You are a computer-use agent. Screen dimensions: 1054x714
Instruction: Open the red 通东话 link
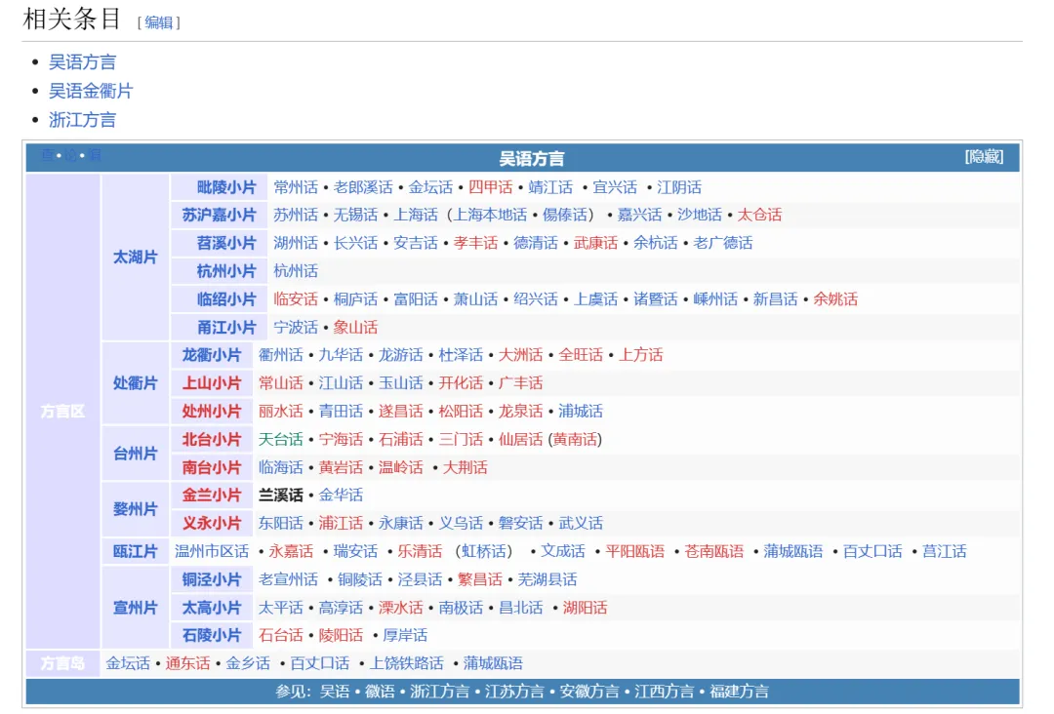[187, 663]
